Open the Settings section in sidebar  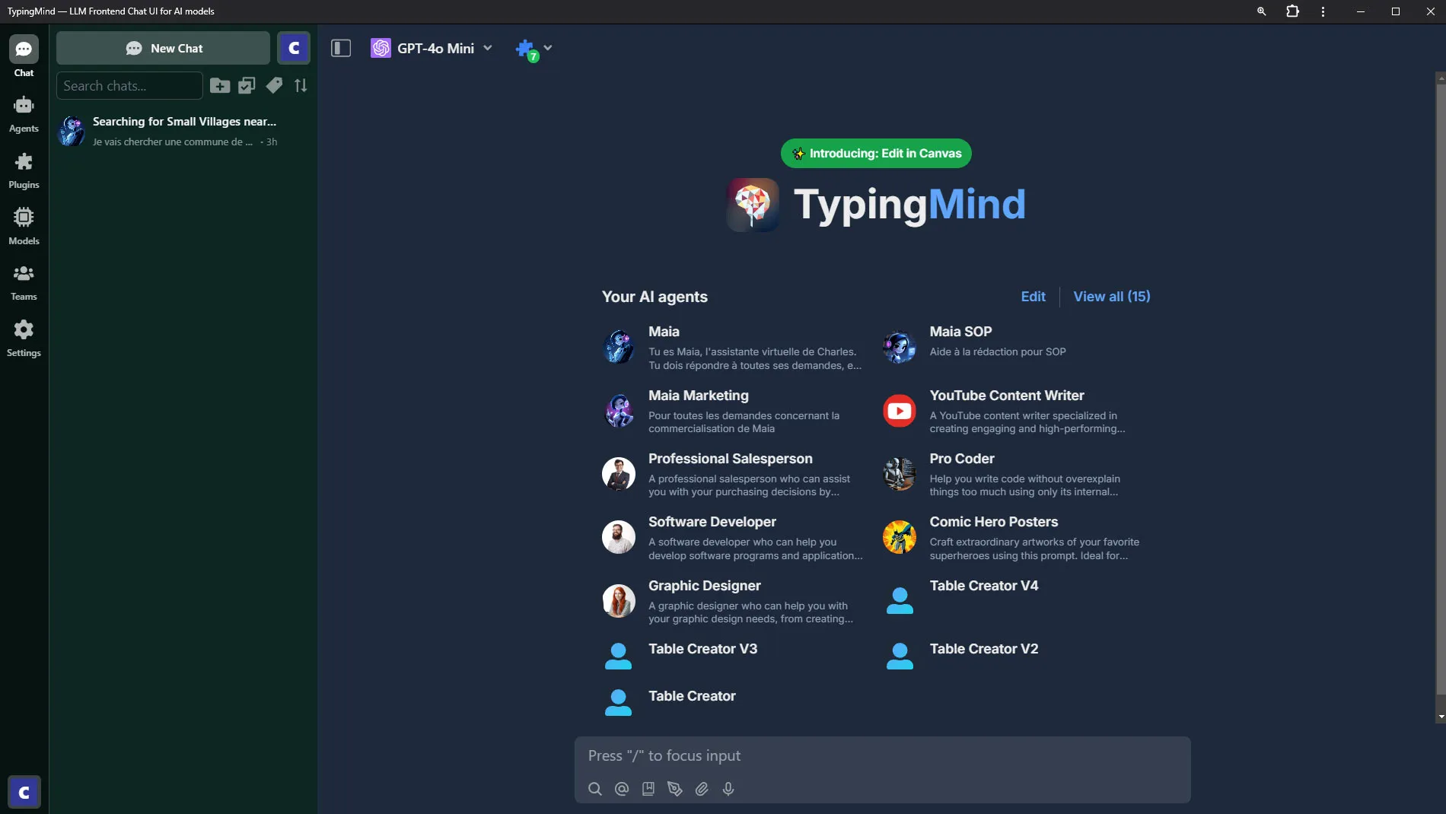coord(24,338)
